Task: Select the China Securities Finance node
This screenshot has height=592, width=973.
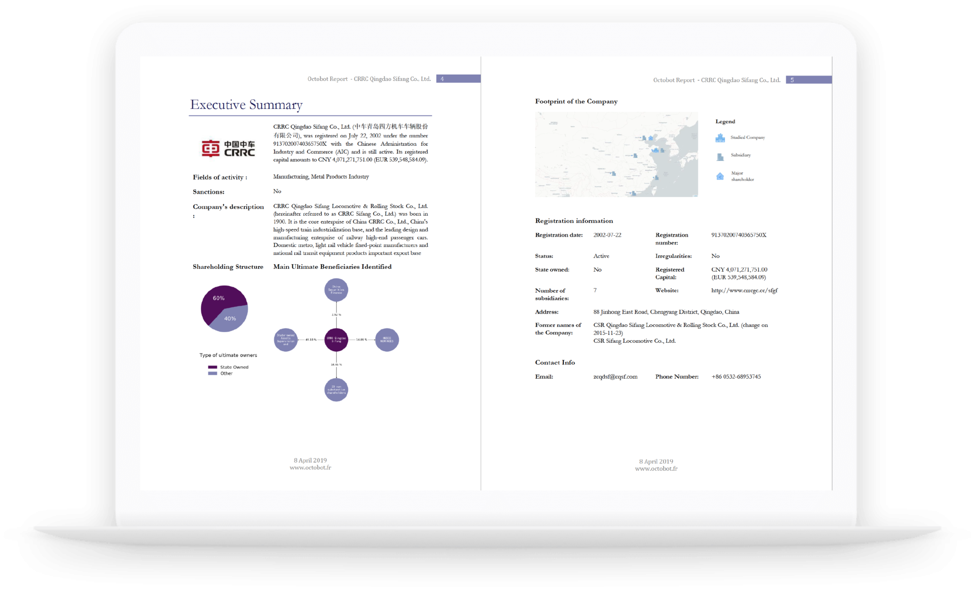Action: 336,290
